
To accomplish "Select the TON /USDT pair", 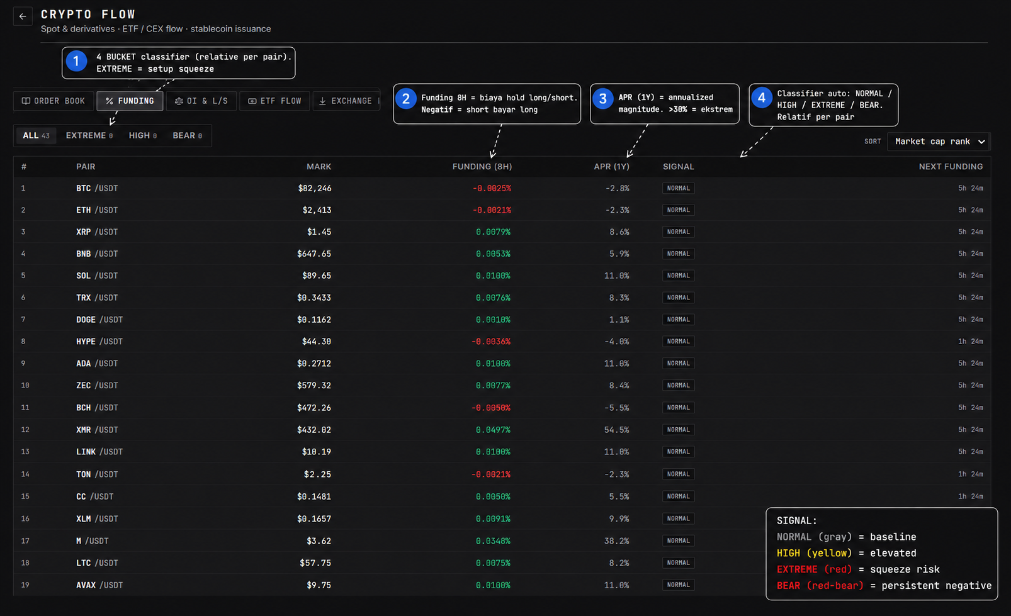I will tap(97, 474).
